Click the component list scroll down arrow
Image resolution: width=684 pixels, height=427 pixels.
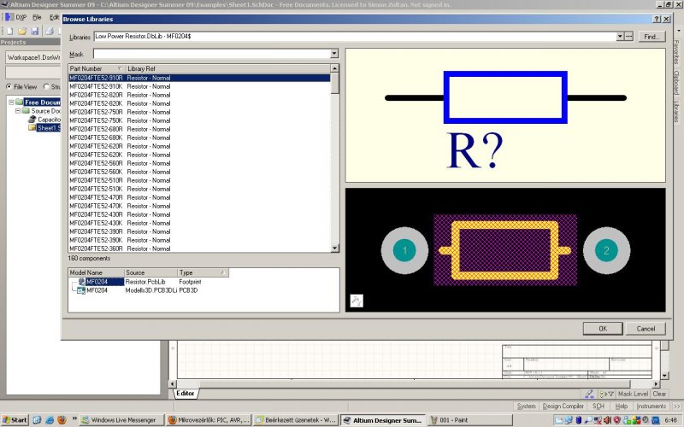334,249
